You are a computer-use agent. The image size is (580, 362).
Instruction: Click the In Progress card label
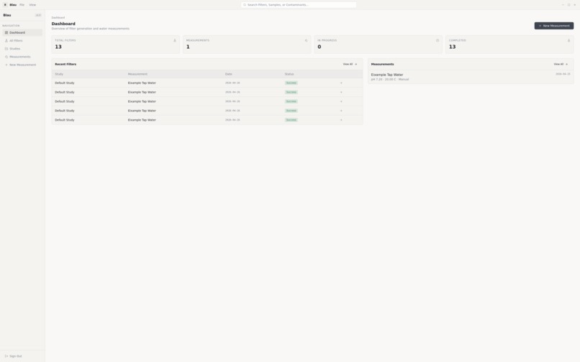pos(327,40)
